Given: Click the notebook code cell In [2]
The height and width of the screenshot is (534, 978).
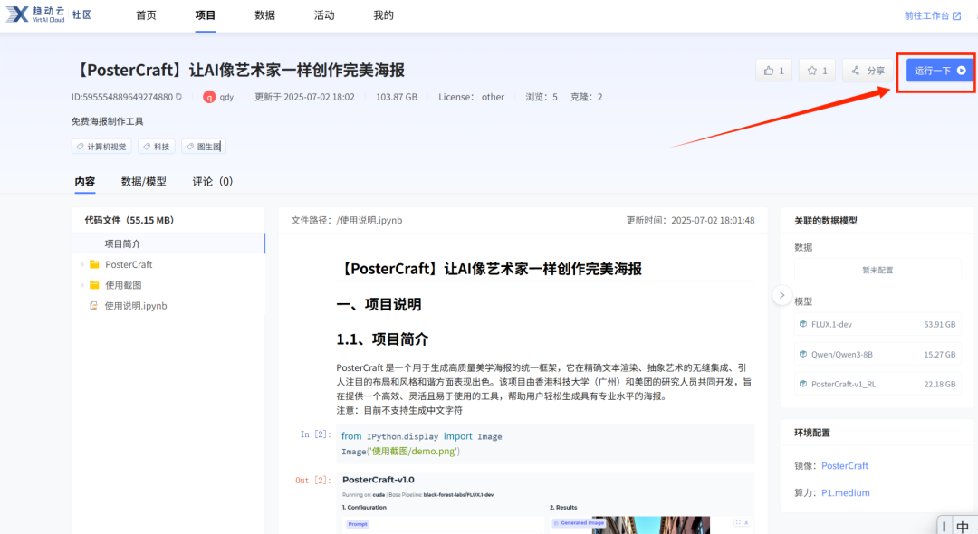Looking at the screenshot, I should click(x=545, y=443).
